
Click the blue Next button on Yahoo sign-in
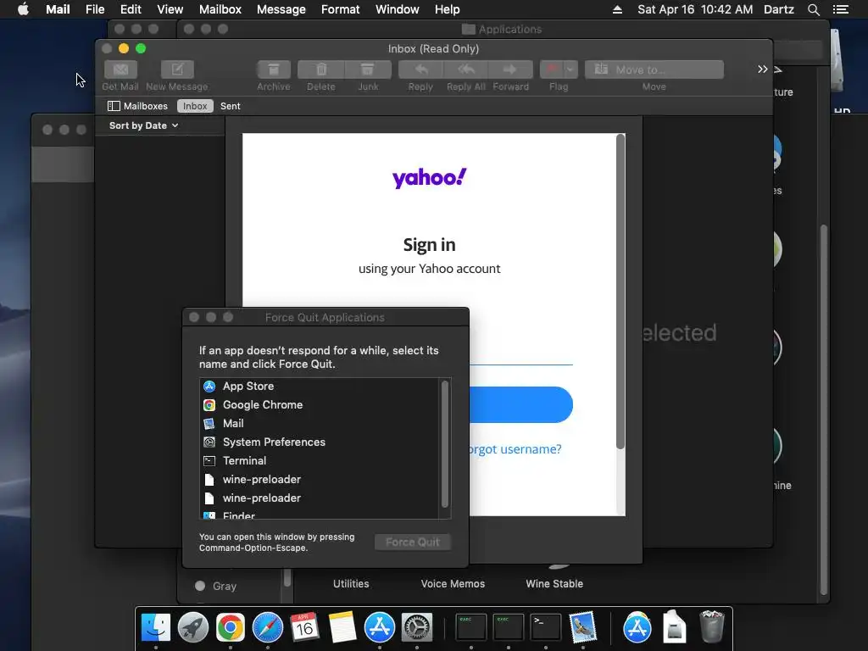click(520, 404)
